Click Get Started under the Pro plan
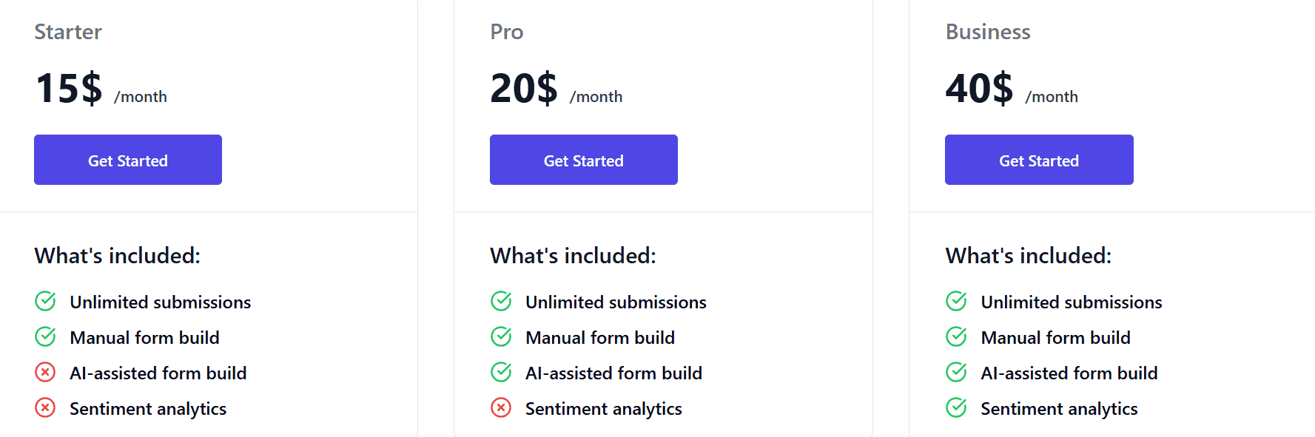Screen dimensions: 1315x437 click(x=583, y=160)
